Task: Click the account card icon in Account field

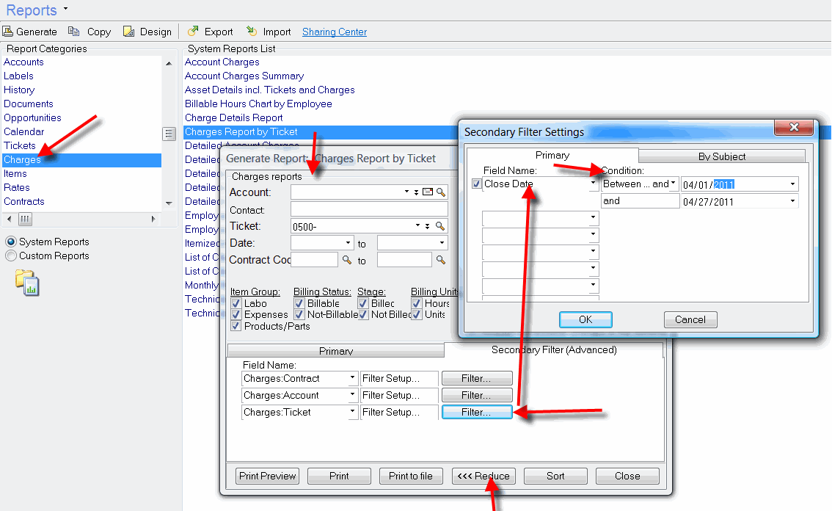Action: [x=428, y=192]
